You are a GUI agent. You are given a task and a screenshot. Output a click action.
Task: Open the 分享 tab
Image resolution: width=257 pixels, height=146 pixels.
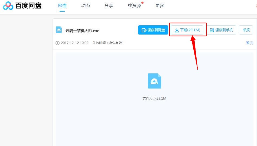pos(109,6)
